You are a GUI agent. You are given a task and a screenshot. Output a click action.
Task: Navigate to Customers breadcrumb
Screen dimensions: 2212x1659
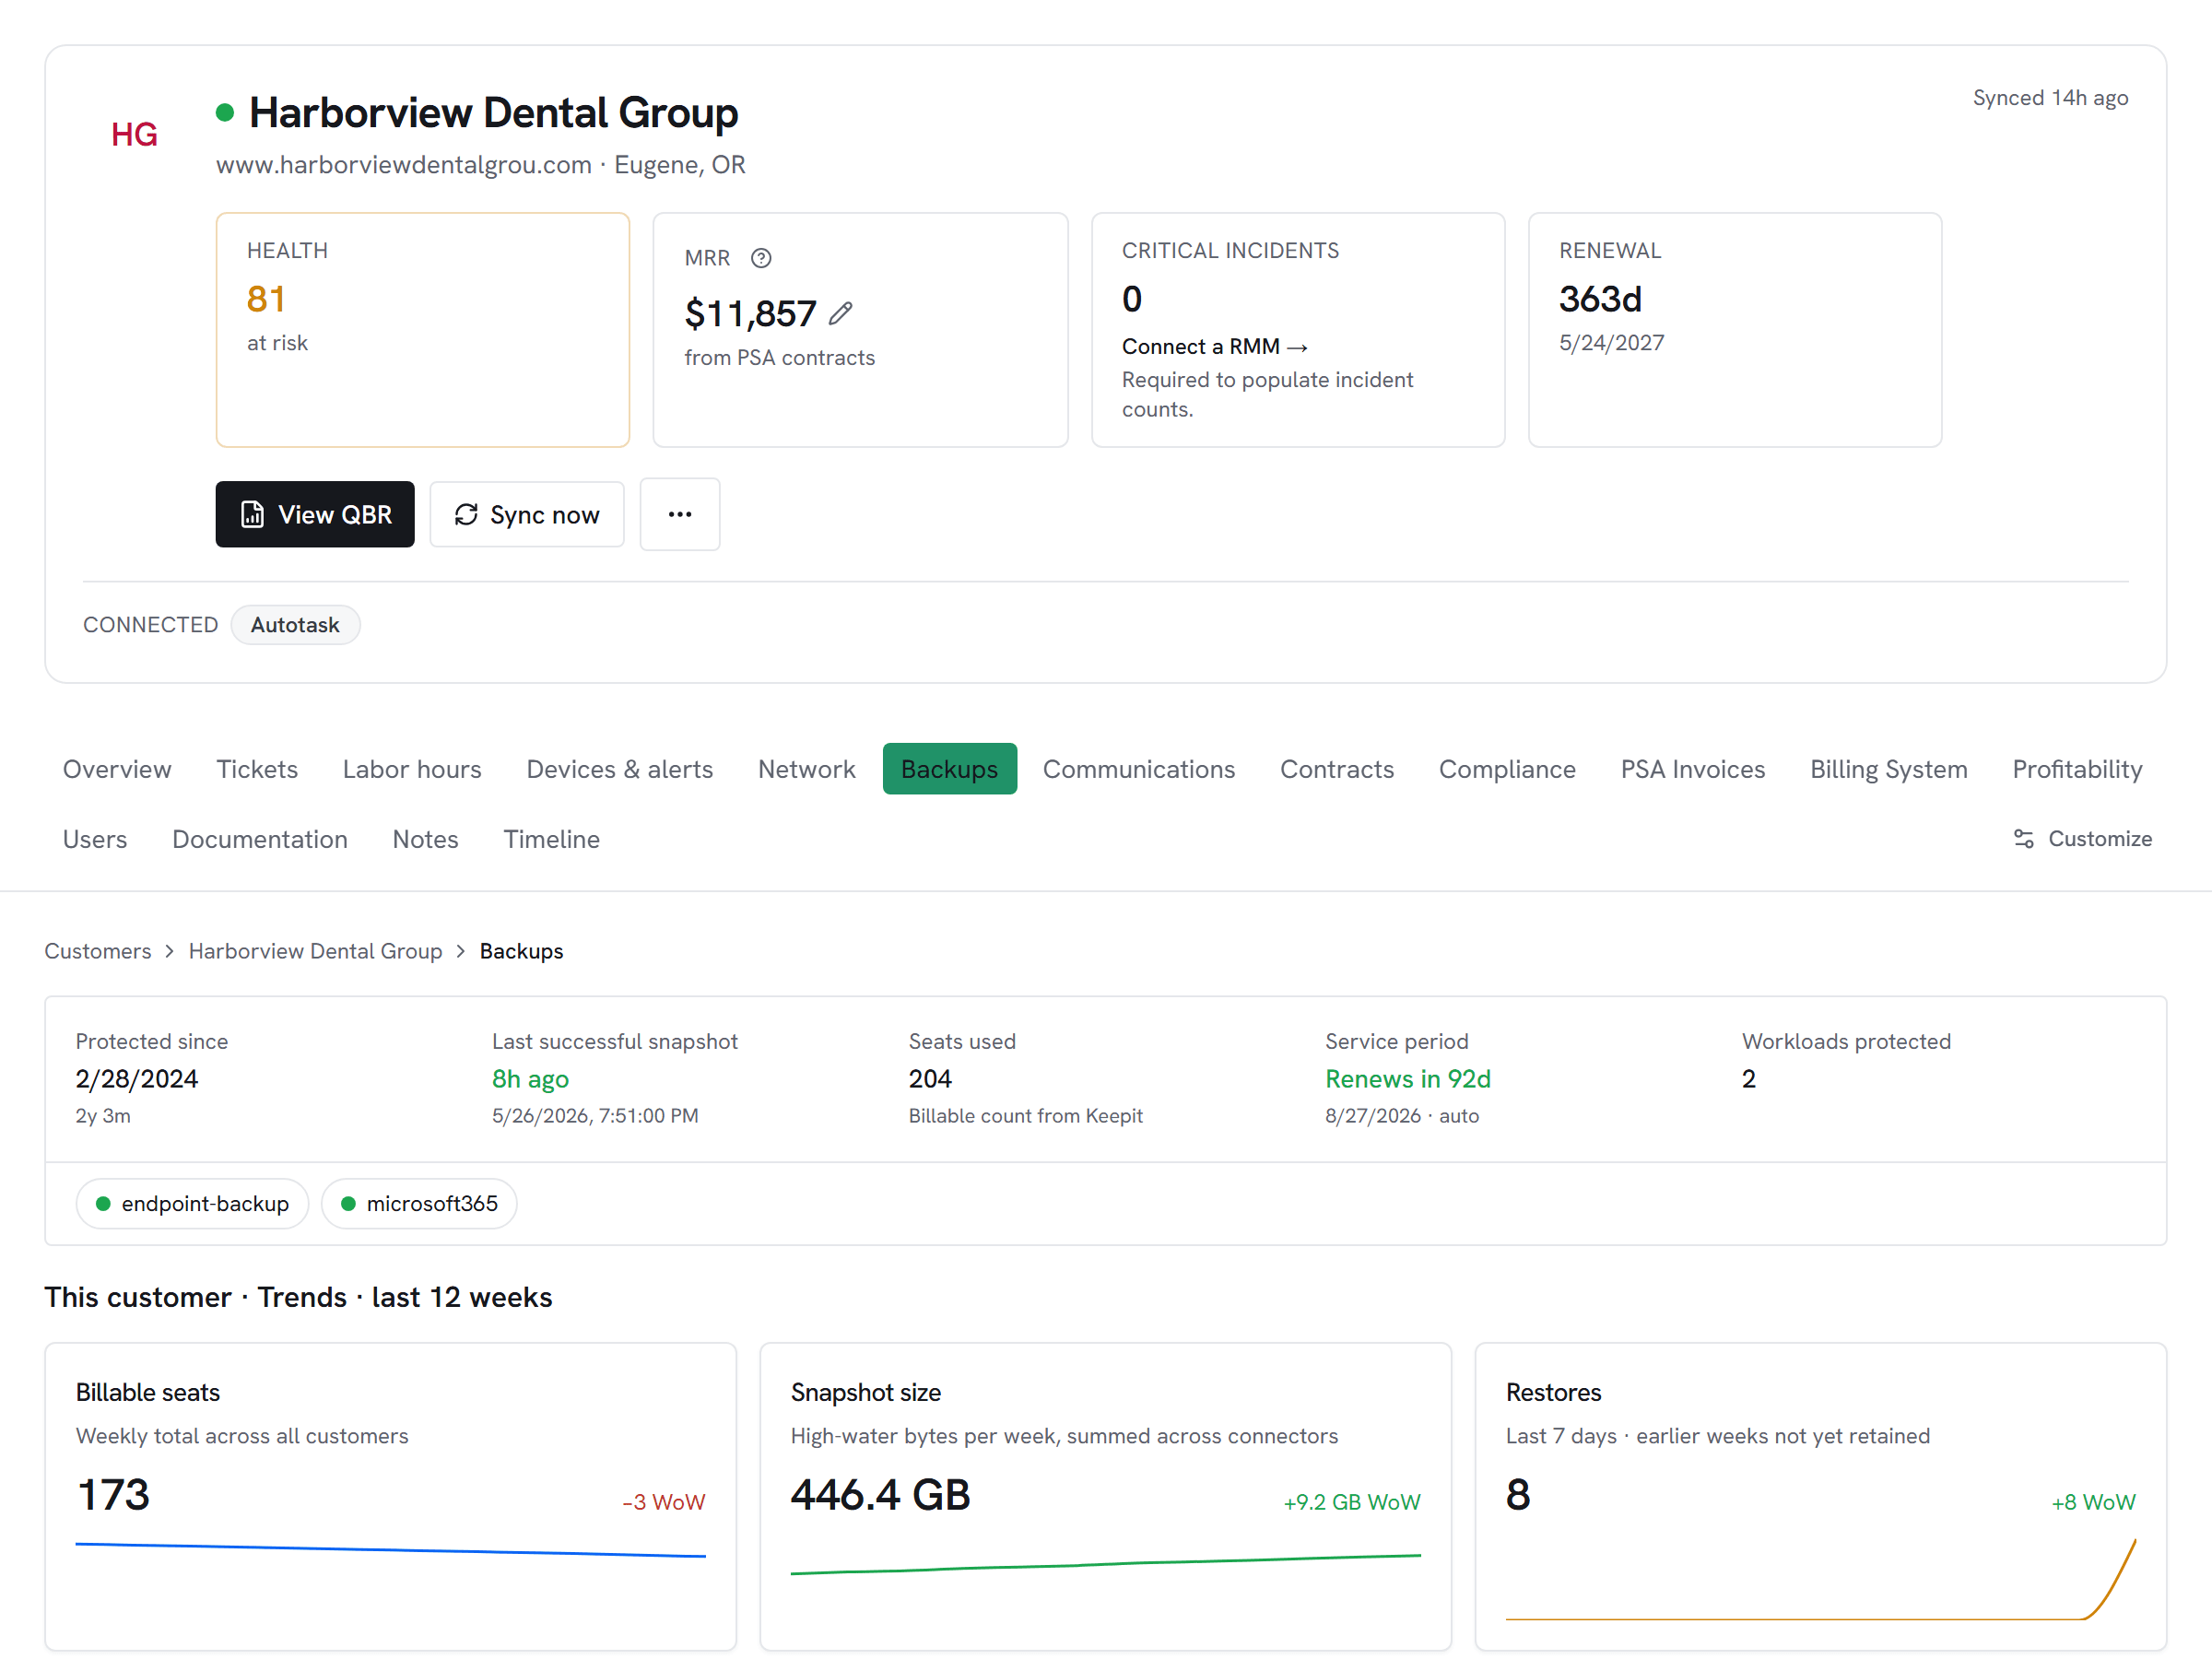(x=98, y=951)
